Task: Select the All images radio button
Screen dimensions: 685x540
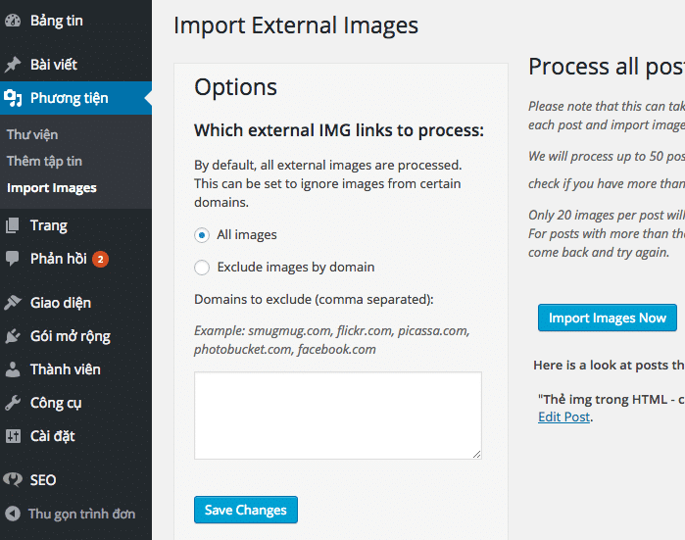Action: [x=202, y=235]
